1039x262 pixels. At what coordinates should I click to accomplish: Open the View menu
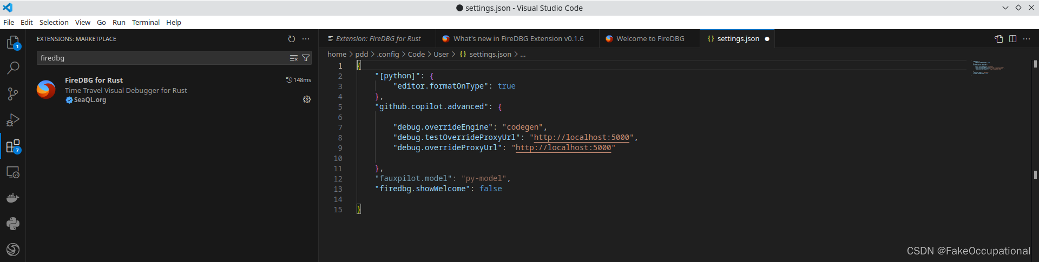coord(83,22)
